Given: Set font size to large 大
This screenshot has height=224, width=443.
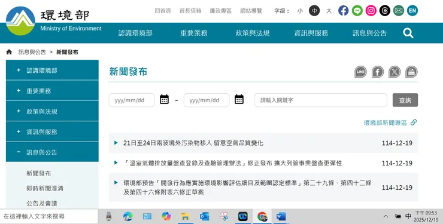Looking at the screenshot, I should (x=329, y=11).
